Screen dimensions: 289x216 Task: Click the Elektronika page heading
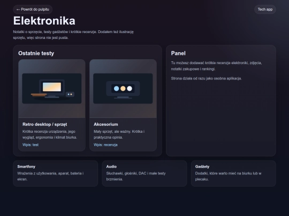[x=44, y=21]
